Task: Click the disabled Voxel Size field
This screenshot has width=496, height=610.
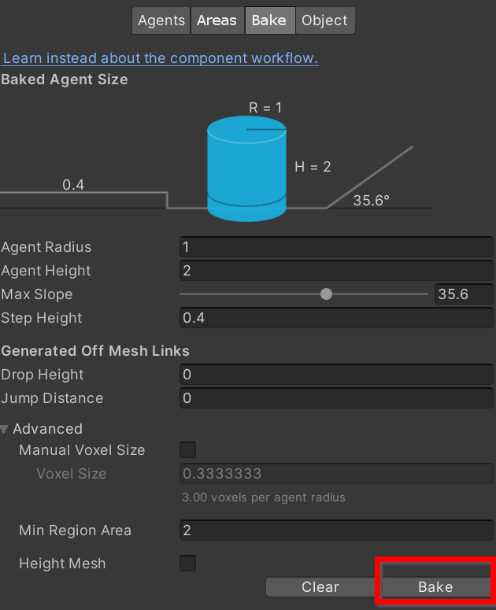Action: pos(336,474)
